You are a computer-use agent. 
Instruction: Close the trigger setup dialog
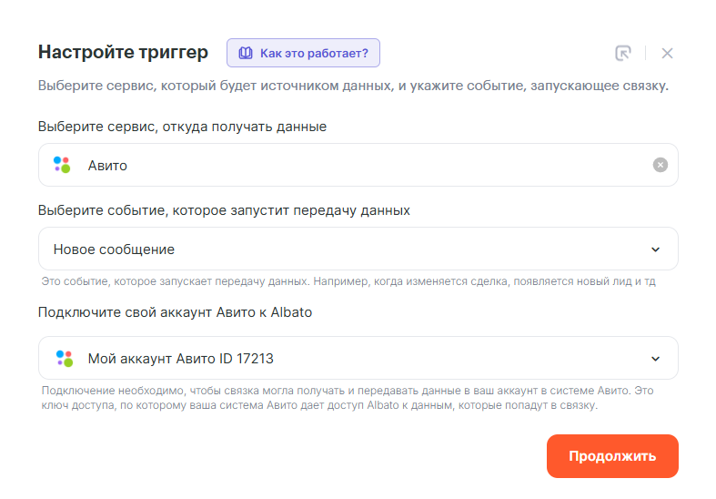point(667,53)
